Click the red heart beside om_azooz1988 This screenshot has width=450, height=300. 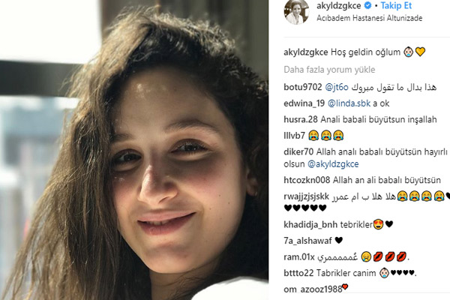click(345, 286)
